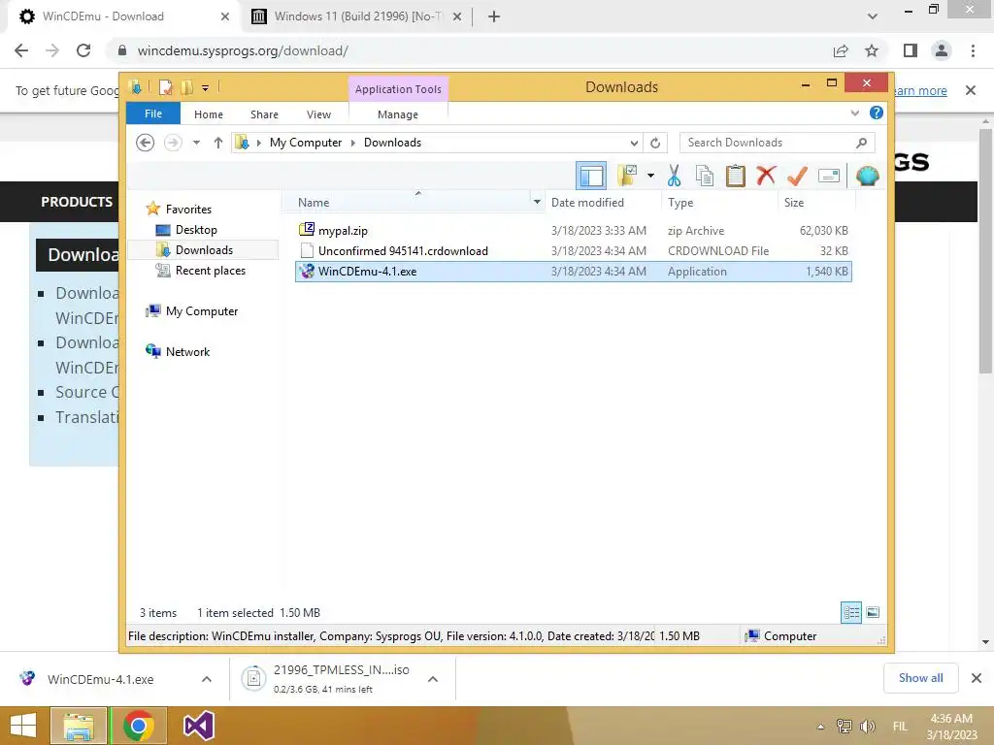This screenshot has height=745, width=994.
Task: Expand the address bar history dropdown
Action: pyautogui.click(x=634, y=143)
